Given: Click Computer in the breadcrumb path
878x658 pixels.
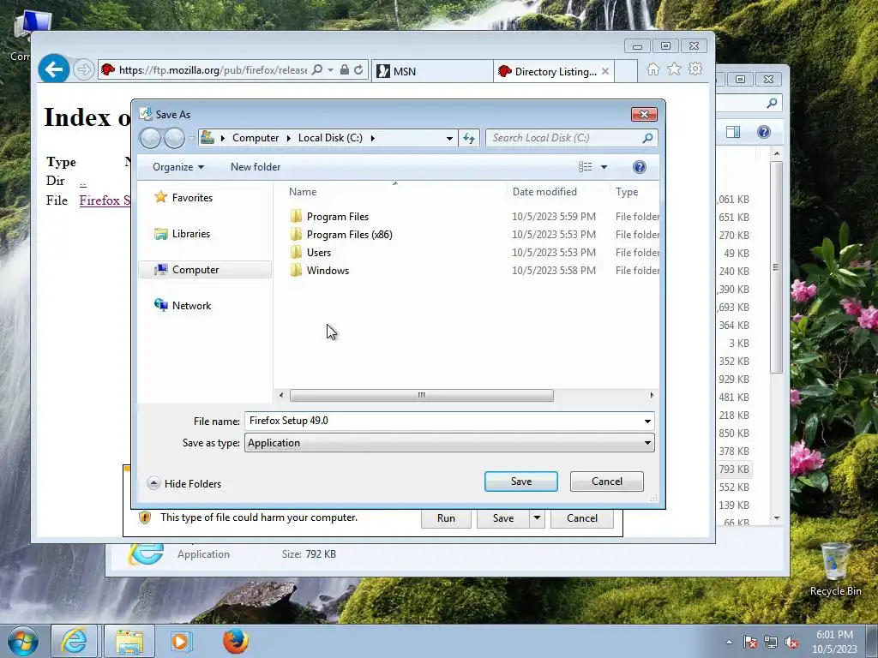Looking at the screenshot, I should point(256,138).
